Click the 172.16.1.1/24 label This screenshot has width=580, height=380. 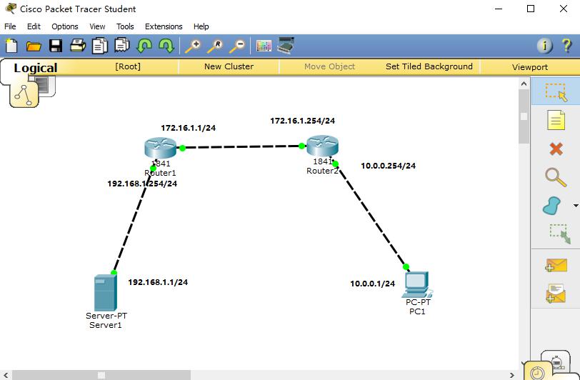189,128
